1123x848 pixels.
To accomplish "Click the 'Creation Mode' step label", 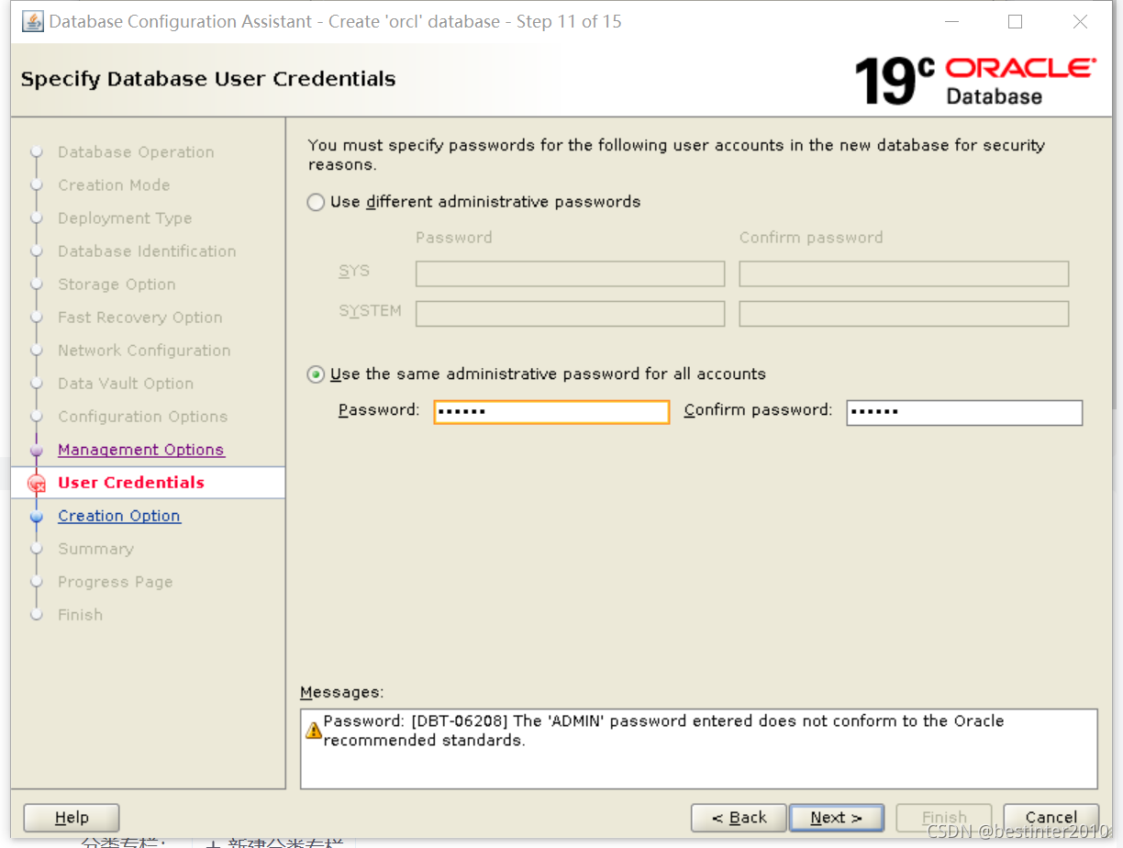I will 114,185.
